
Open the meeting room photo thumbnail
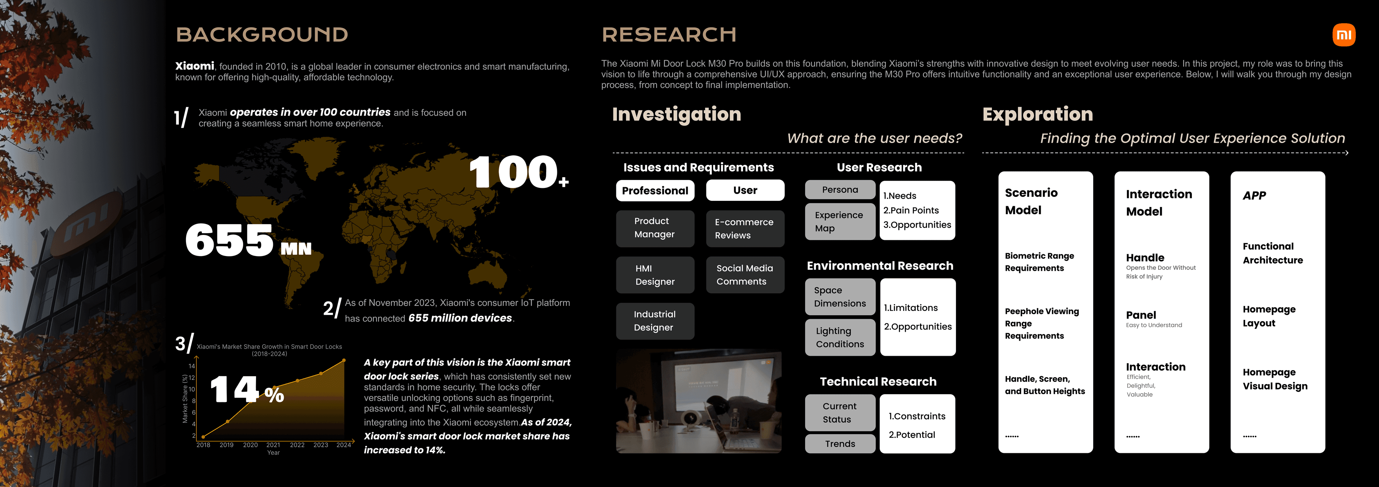(698, 401)
